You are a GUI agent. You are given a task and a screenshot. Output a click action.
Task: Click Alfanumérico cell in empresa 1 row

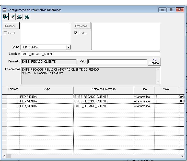tap(144, 97)
